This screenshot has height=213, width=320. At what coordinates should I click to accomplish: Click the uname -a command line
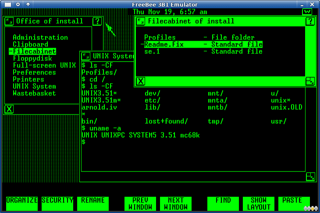pyautogui.click(x=101, y=128)
